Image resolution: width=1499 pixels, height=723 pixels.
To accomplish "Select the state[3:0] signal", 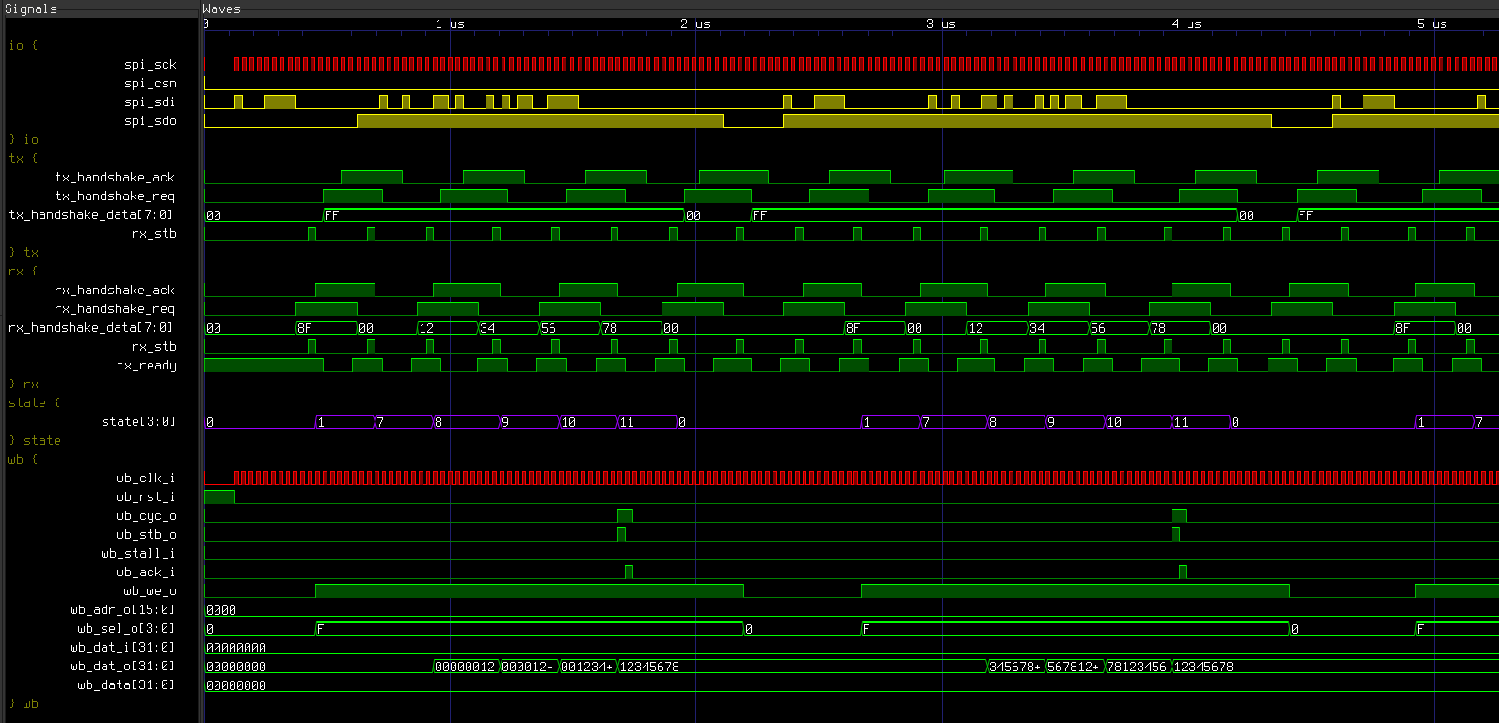I will (138, 421).
